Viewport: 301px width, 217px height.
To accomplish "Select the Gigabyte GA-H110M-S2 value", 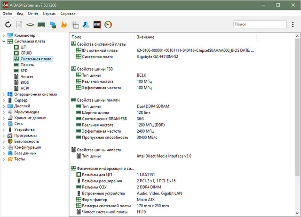I will tap(158, 56).
